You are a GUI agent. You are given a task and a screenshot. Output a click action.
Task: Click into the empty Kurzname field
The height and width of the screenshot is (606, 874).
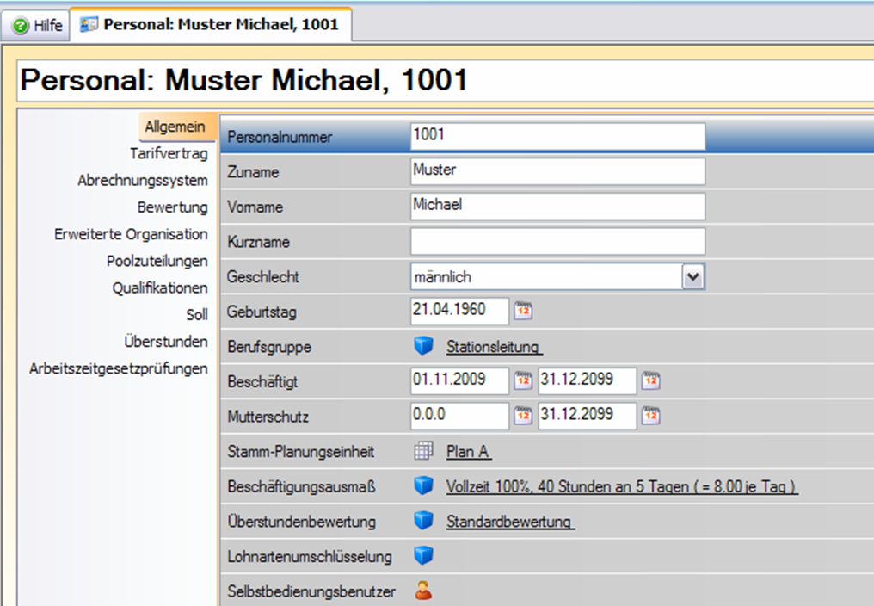pyautogui.click(x=557, y=241)
